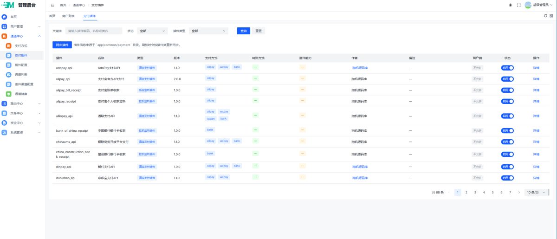Image resolution: width=557 pixels, height=239 pixels.
Task: Open 支付方式 in the sidebar
Action: pyautogui.click(x=21, y=45)
